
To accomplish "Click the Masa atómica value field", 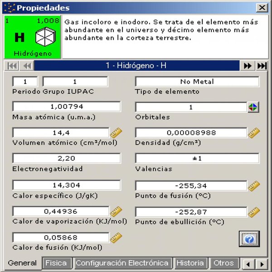I will tap(67, 107).
